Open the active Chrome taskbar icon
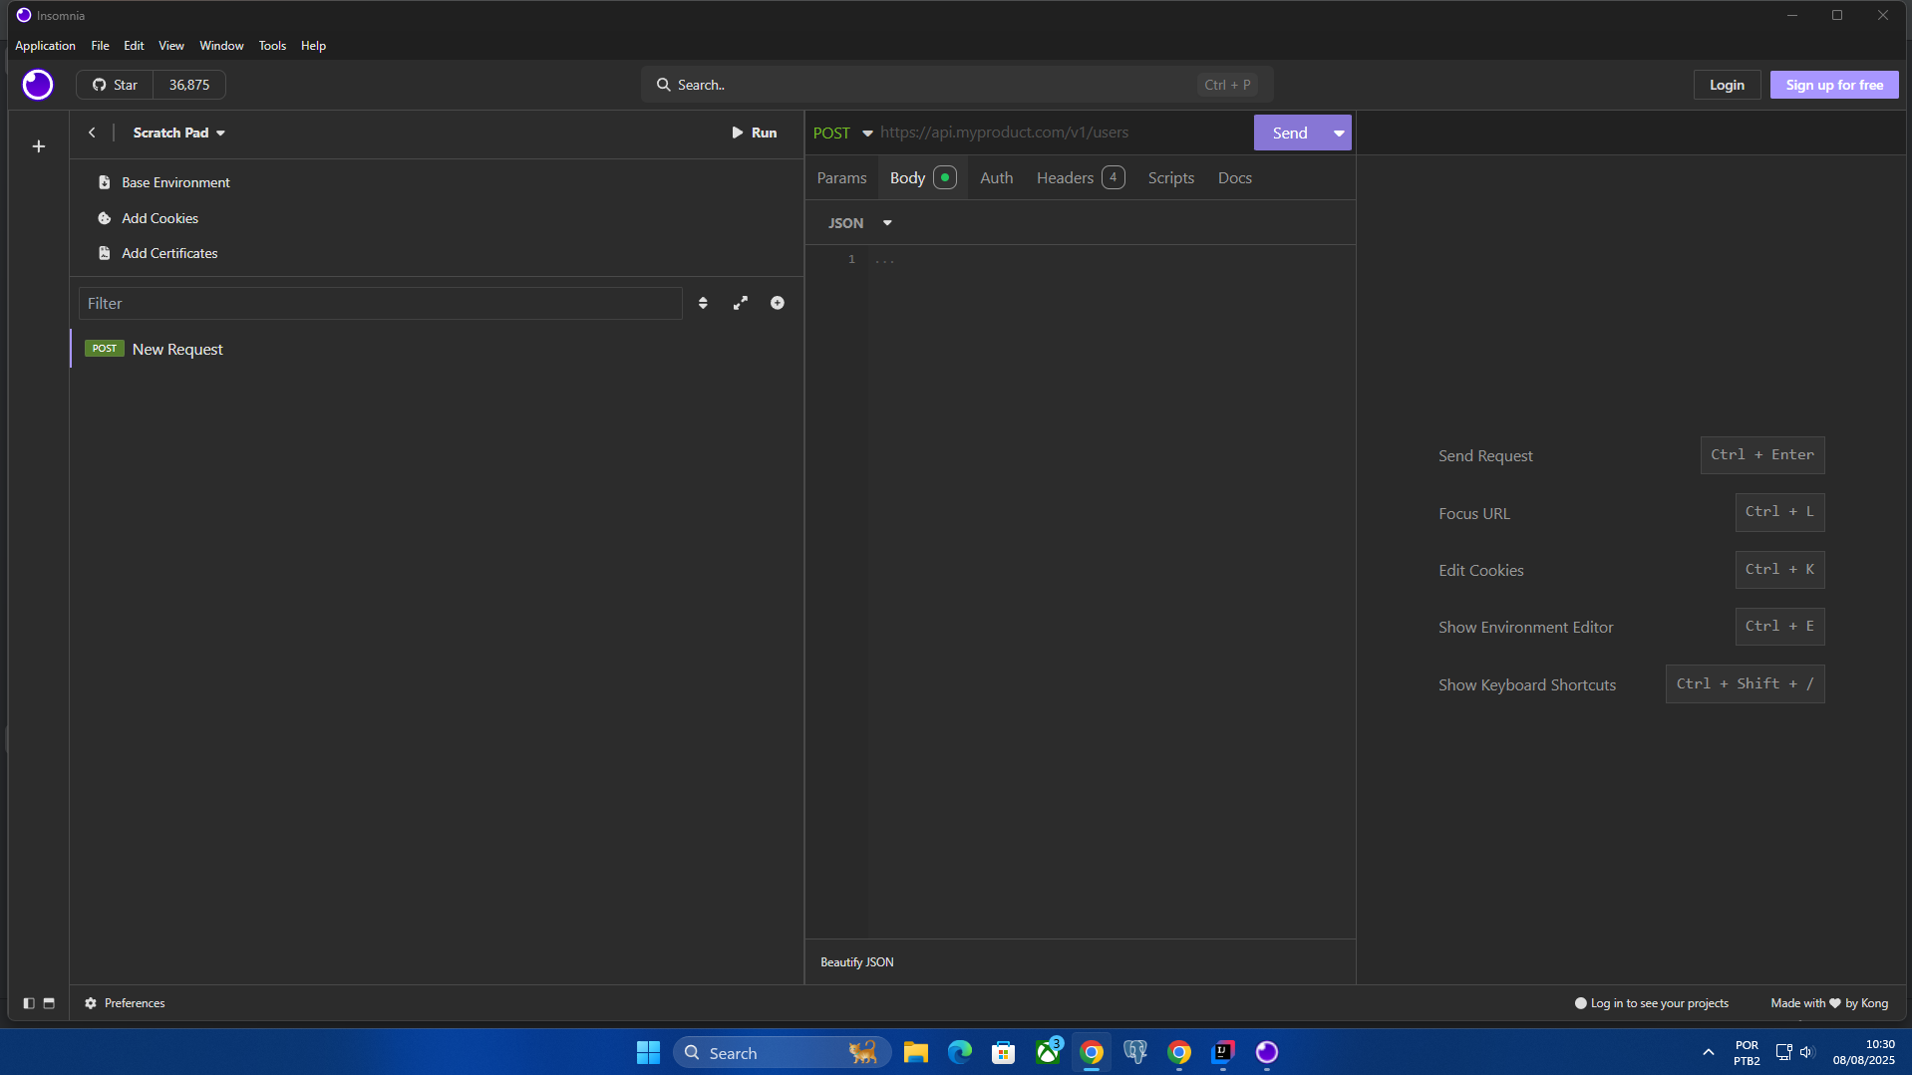Image resolution: width=1912 pixels, height=1075 pixels. point(1092,1052)
